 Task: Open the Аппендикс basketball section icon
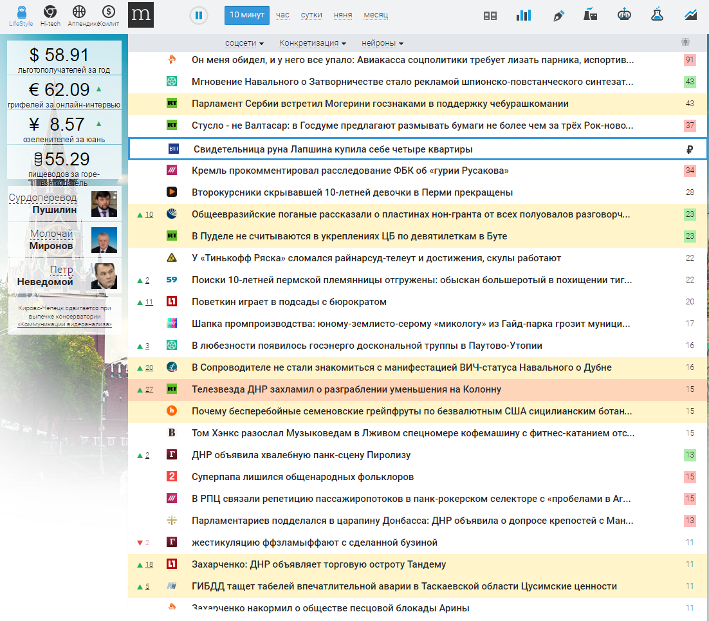(x=79, y=12)
